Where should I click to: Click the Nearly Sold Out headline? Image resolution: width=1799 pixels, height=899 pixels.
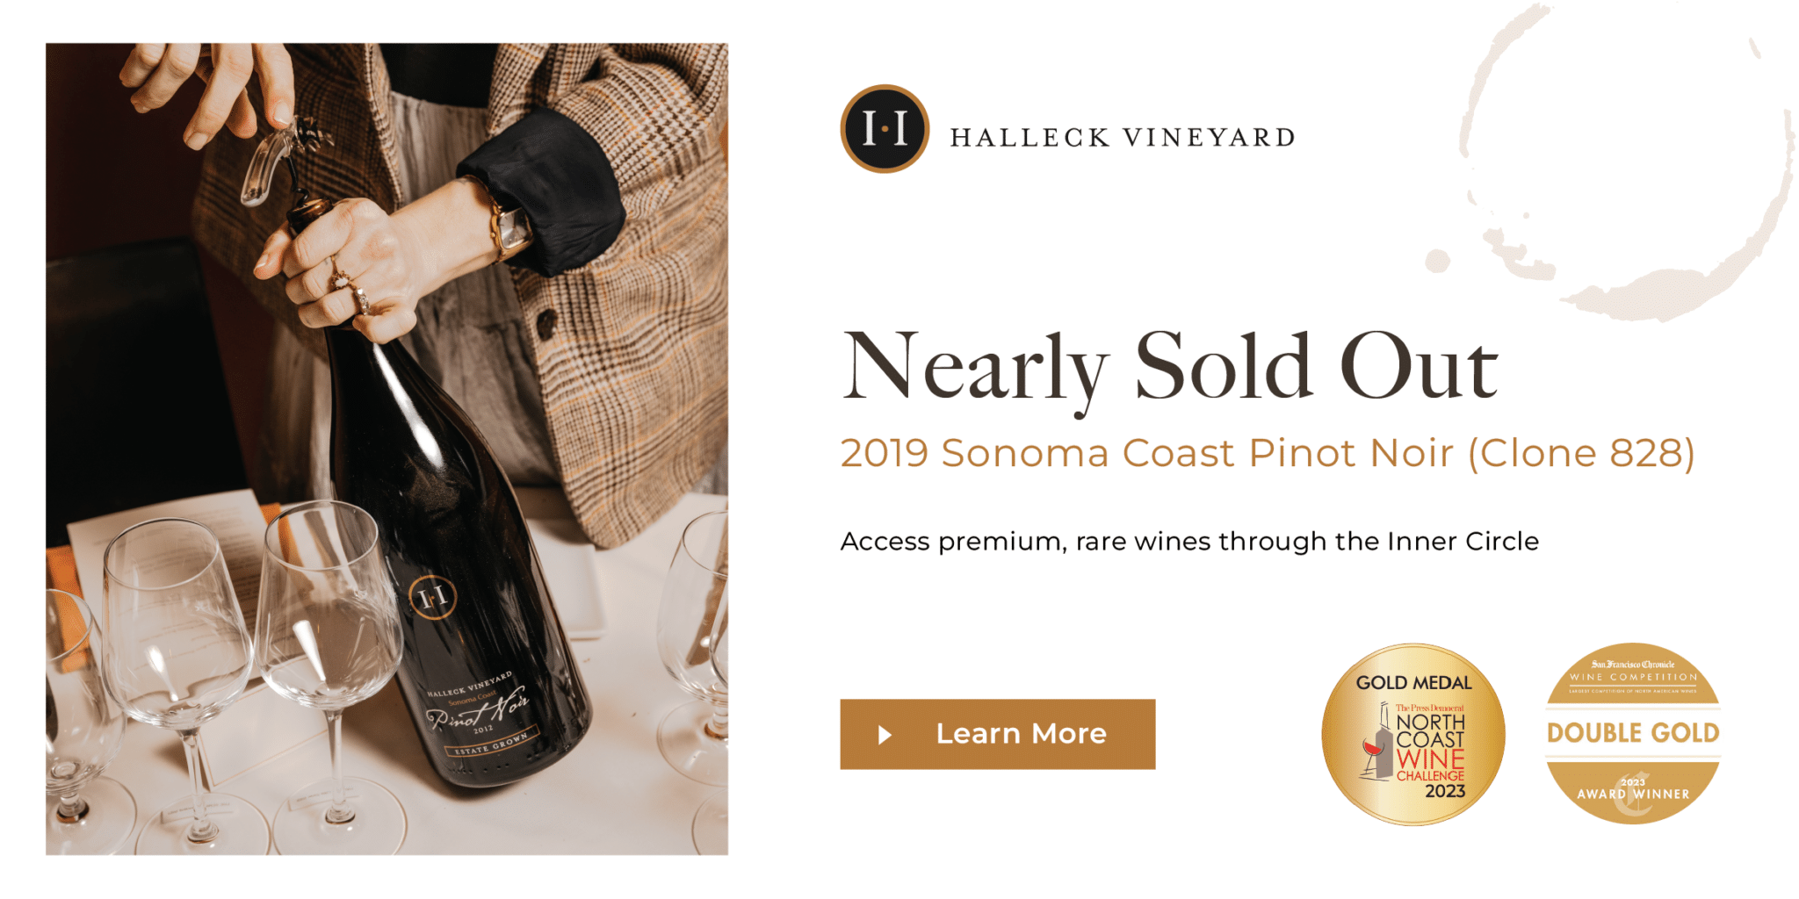coord(1169,367)
